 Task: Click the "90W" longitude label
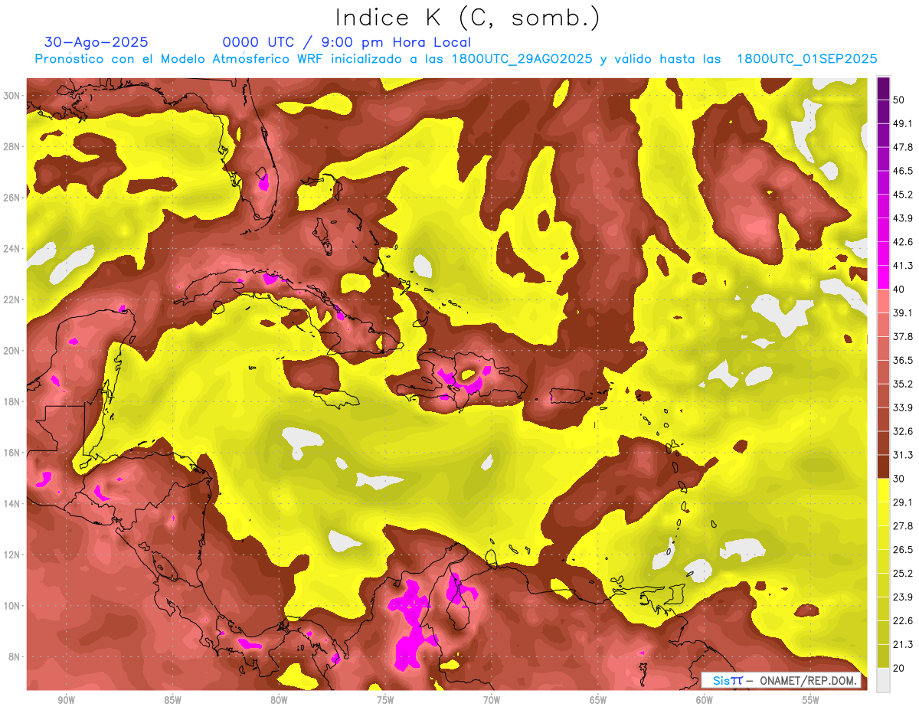[x=66, y=700]
